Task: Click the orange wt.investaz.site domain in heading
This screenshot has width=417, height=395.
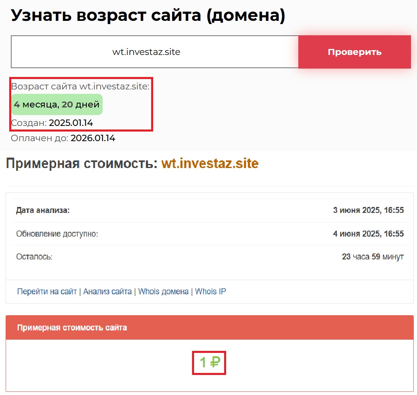Action: point(210,164)
